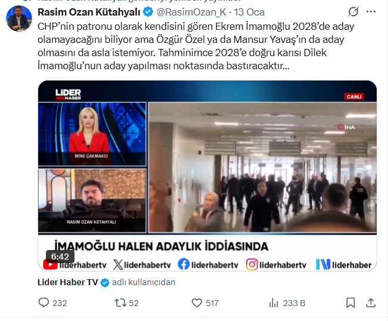
Task: Click the 6:42 video duration badge
Action: click(x=60, y=257)
